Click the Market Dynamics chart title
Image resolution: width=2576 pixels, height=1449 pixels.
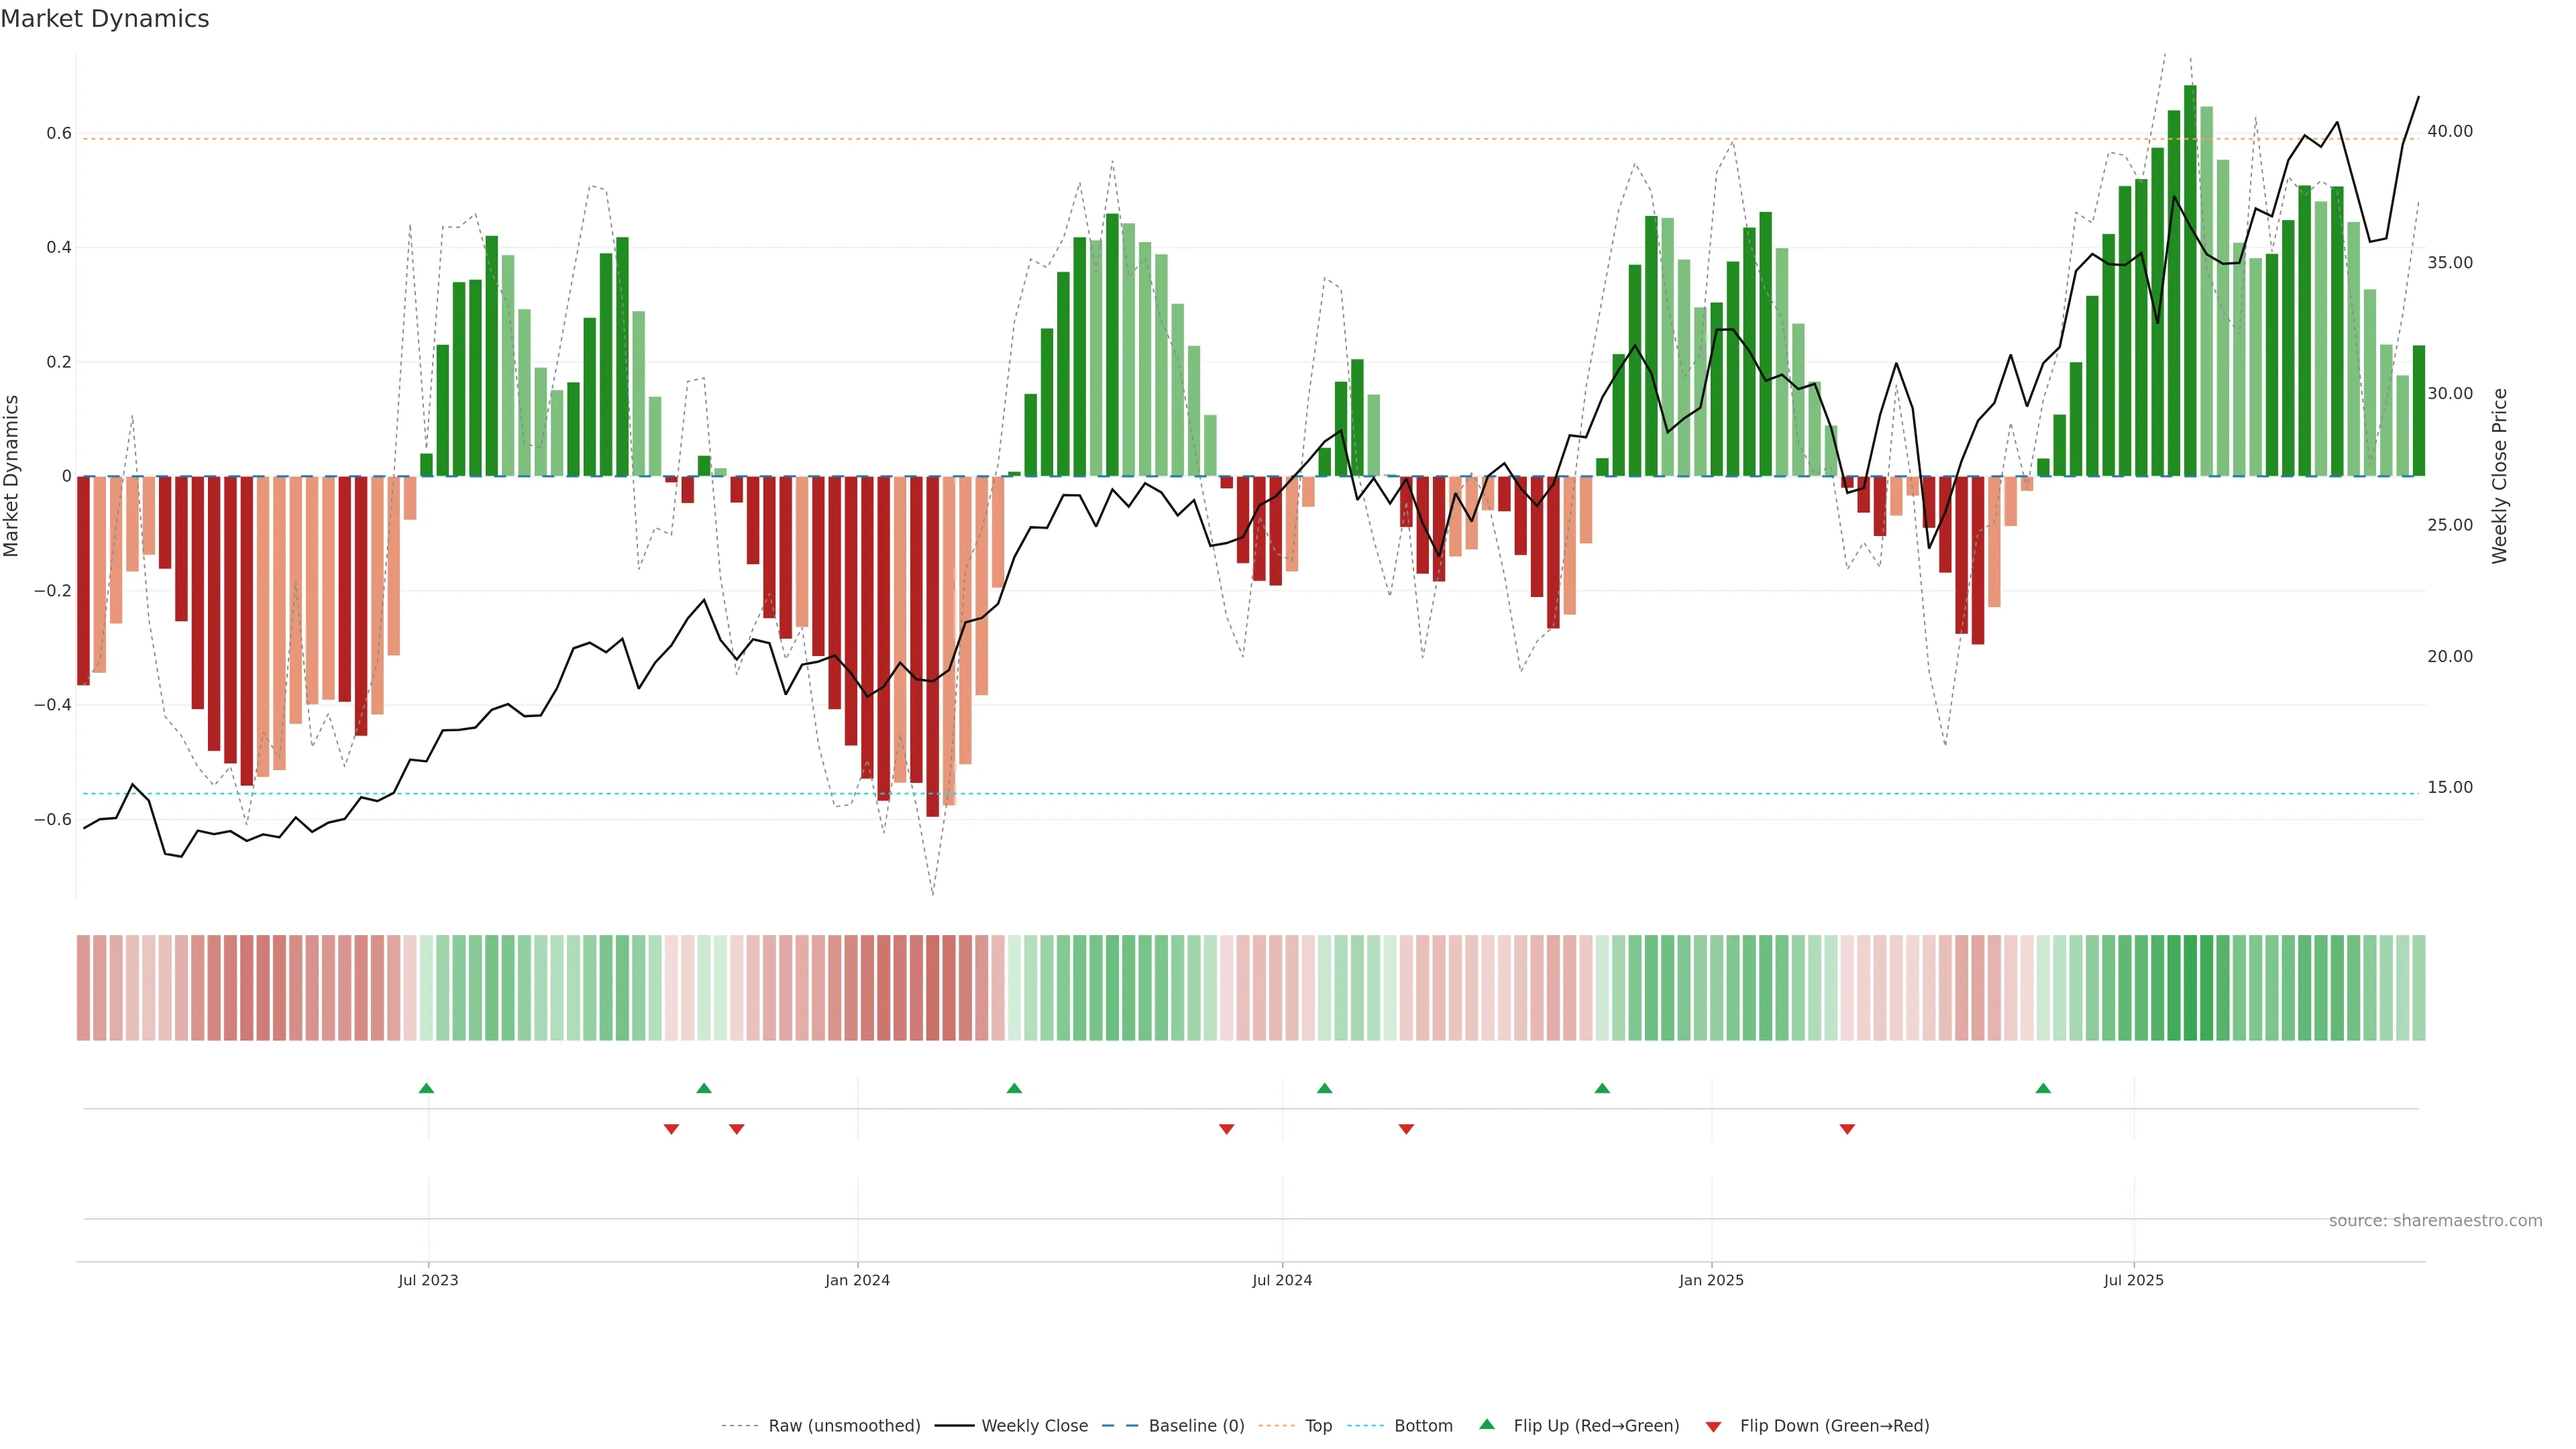pos(105,19)
